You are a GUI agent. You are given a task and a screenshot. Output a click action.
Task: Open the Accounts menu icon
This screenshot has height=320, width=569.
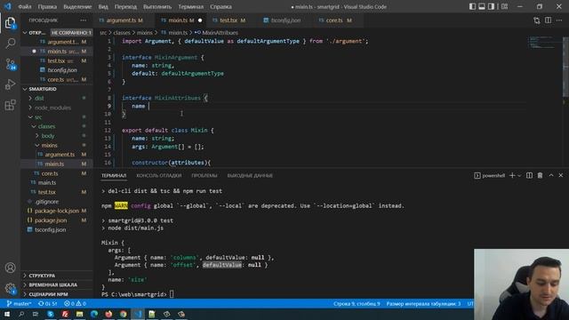coord(10,268)
